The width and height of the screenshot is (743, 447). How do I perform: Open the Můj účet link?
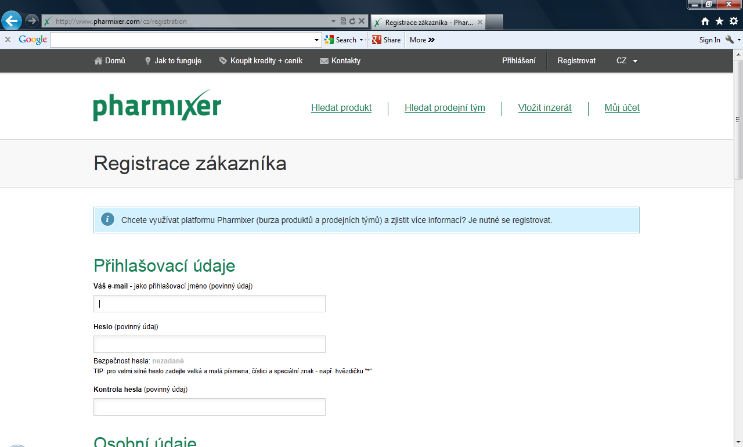click(x=622, y=107)
